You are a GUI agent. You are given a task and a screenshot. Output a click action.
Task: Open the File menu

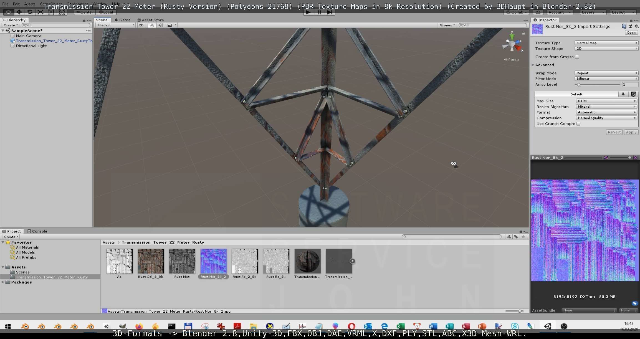point(5,4)
